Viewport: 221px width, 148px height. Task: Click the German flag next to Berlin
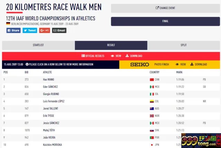(x=8, y=24)
